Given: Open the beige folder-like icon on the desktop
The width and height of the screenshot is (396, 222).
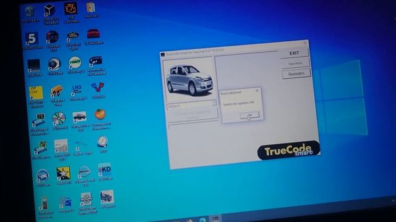Looking at the screenshot, I should (x=91, y=7).
